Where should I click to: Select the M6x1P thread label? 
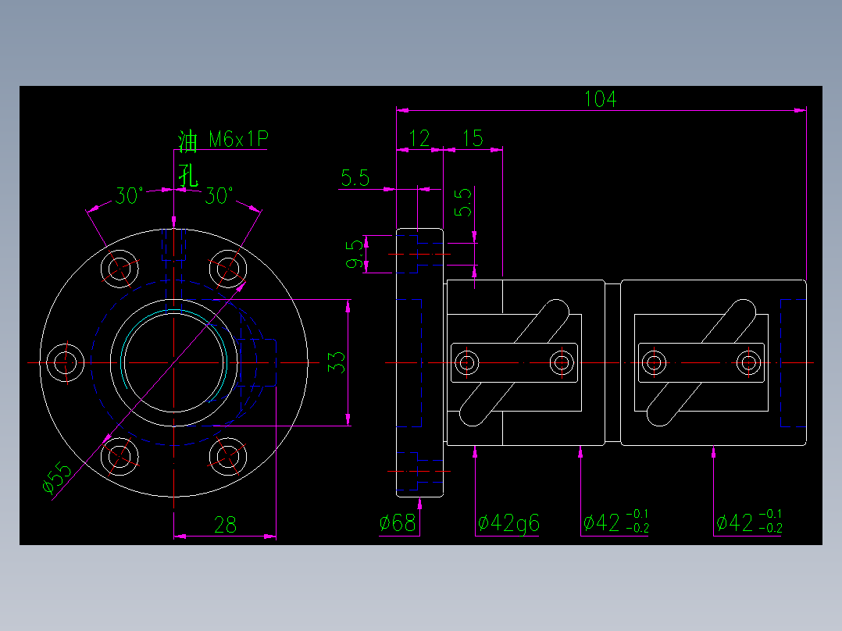coord(239,141)
